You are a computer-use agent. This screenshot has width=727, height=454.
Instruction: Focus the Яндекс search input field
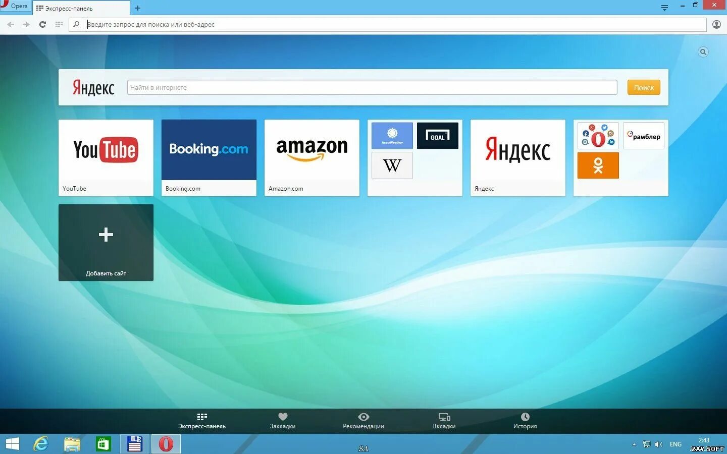372,87
